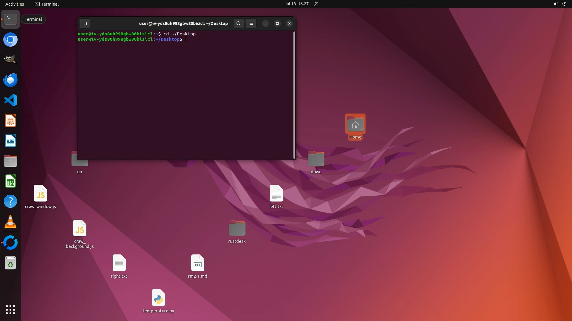Viewport: 572px width, 321px height.
Task: Click the terminal vertical scrollbar
Action: [294, 95]
